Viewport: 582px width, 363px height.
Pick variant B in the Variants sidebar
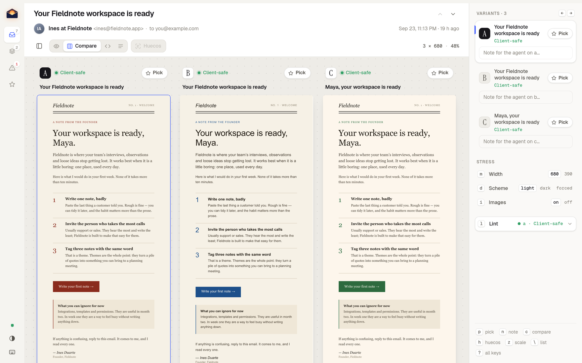point(560,78)
